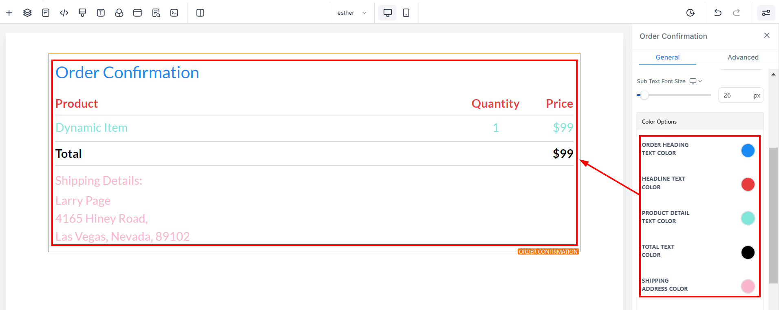Viewport: 779px width, 310px height.
Task: Select the General tab
Action: coord(667,58)
